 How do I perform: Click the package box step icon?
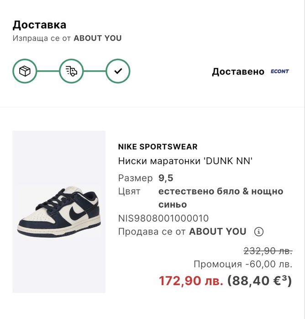tap(25, 71)
